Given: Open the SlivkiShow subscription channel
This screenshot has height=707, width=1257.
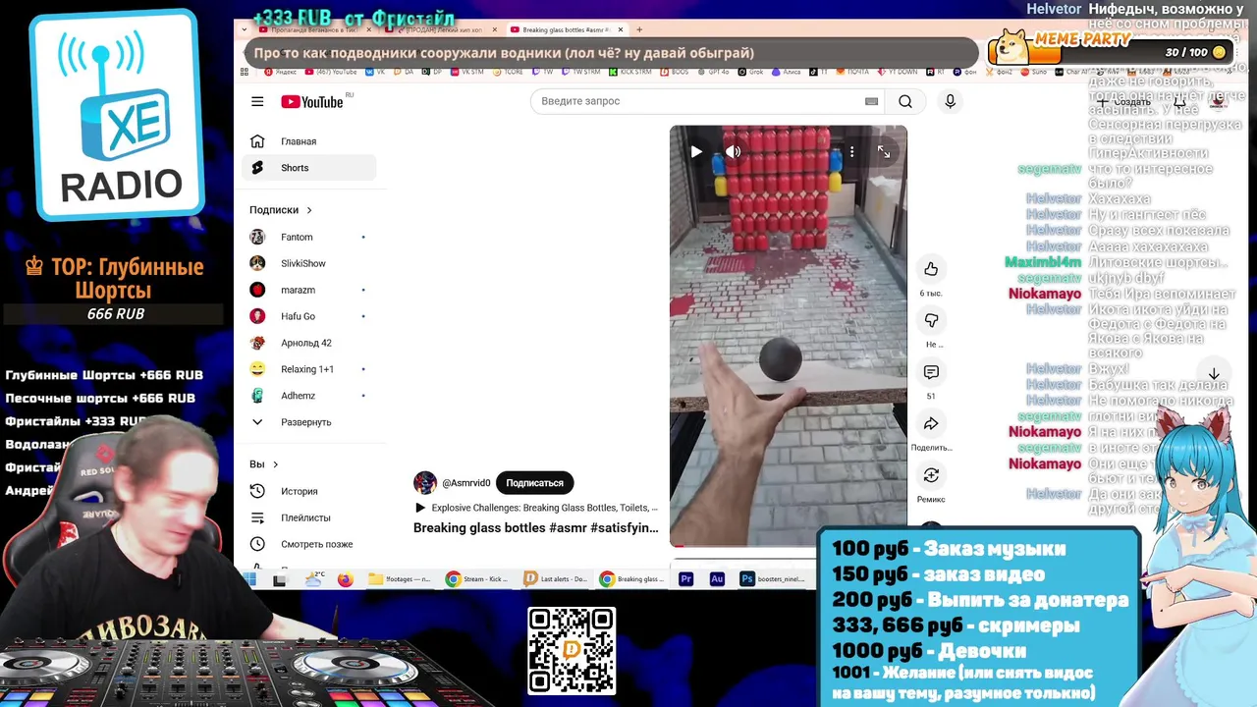Looking at the screenshot, I should pyautogui.click(x=308, y=263).
